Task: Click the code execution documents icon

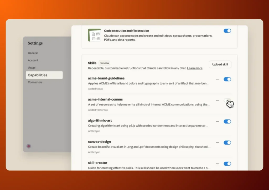Action: [94, 35]
